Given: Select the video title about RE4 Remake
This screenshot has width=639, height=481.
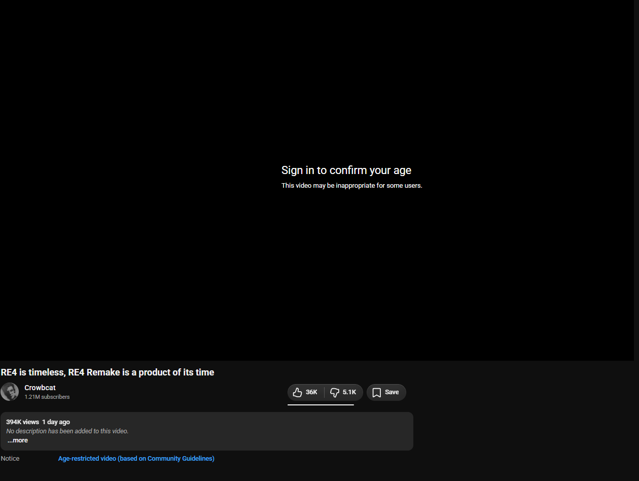Looking at the screenshot, I should 108,372.
